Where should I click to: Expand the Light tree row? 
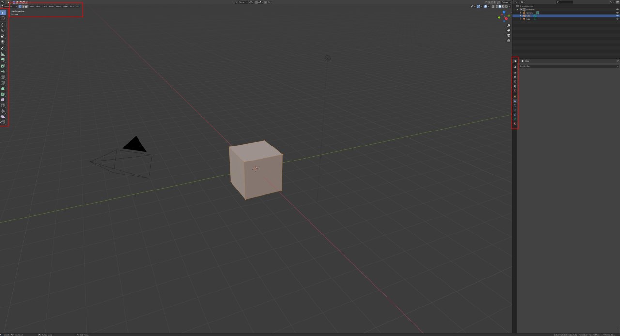pos(521,19)
